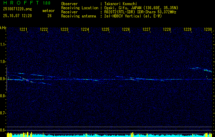Click the 1.1 frequency axis label
This screenshot has width=215, height=137.
pos(3,44)
